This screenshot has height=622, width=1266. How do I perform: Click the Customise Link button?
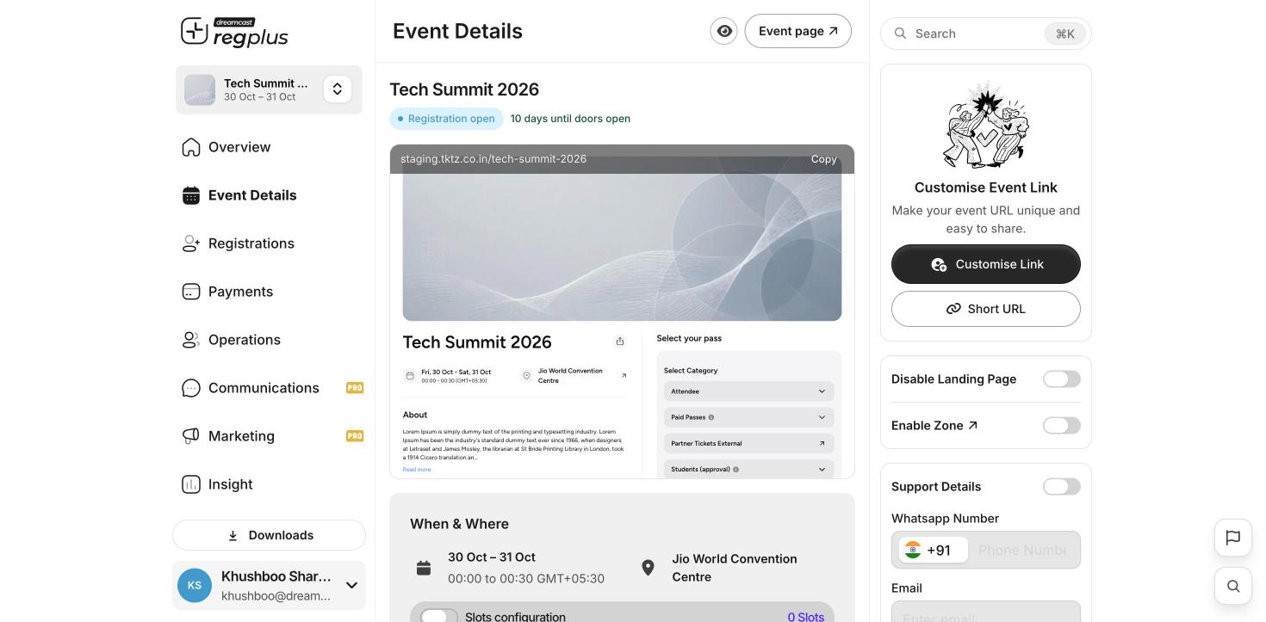(986, 264)
